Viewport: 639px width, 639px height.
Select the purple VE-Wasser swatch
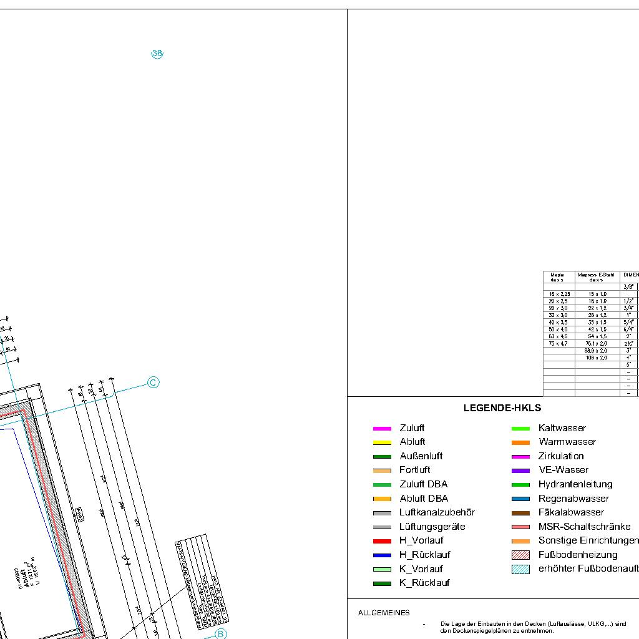point(520,471)
